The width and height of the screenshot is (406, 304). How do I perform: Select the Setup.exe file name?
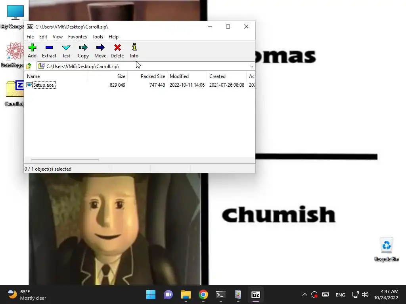point(44,85)
